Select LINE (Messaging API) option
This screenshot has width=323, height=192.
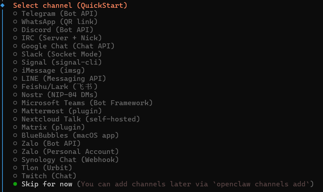[x=64, y=79]
